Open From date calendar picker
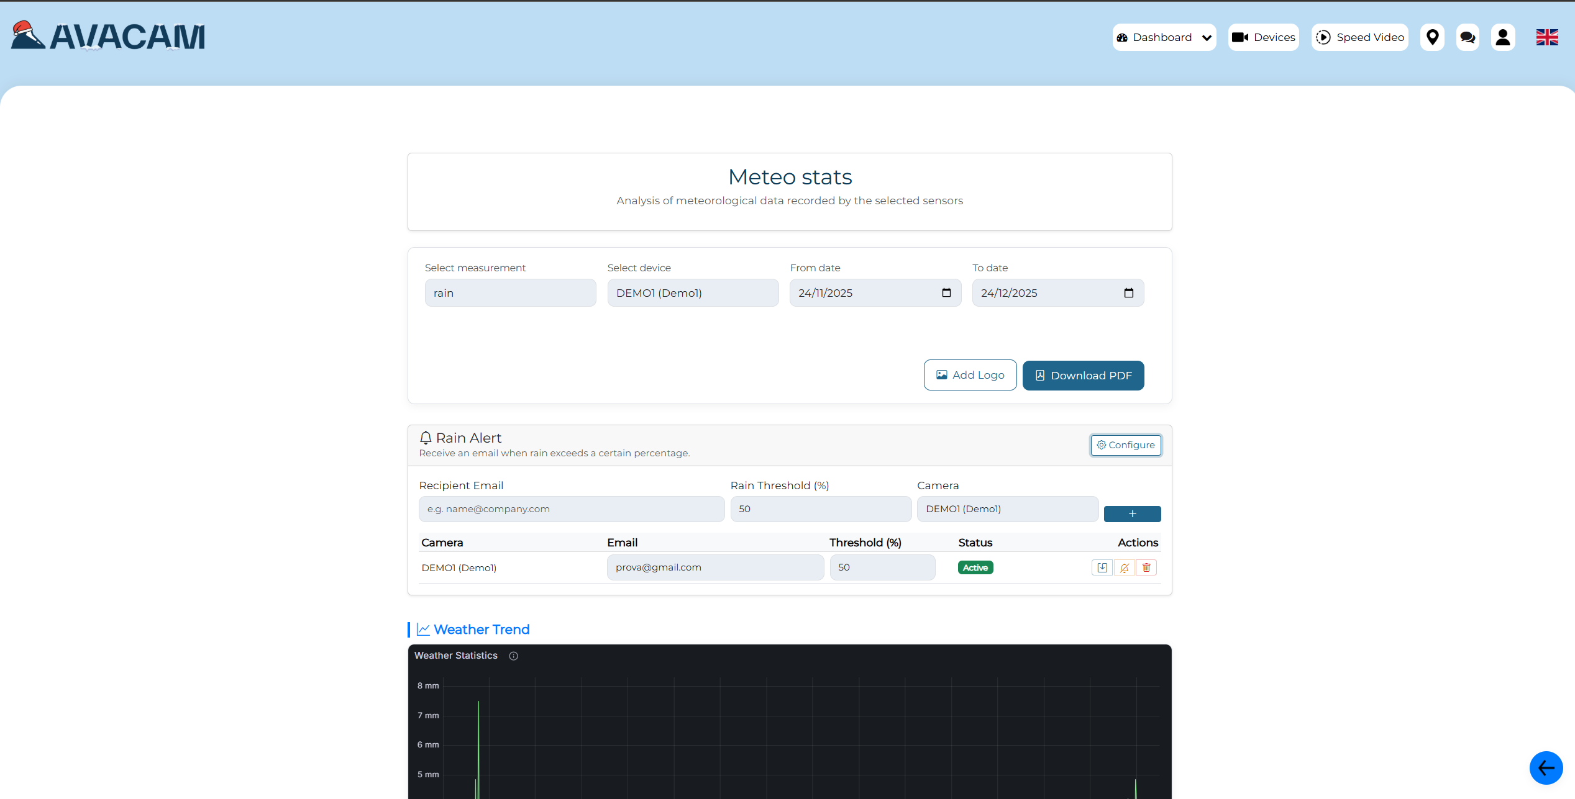 click(x=946, y=293)
